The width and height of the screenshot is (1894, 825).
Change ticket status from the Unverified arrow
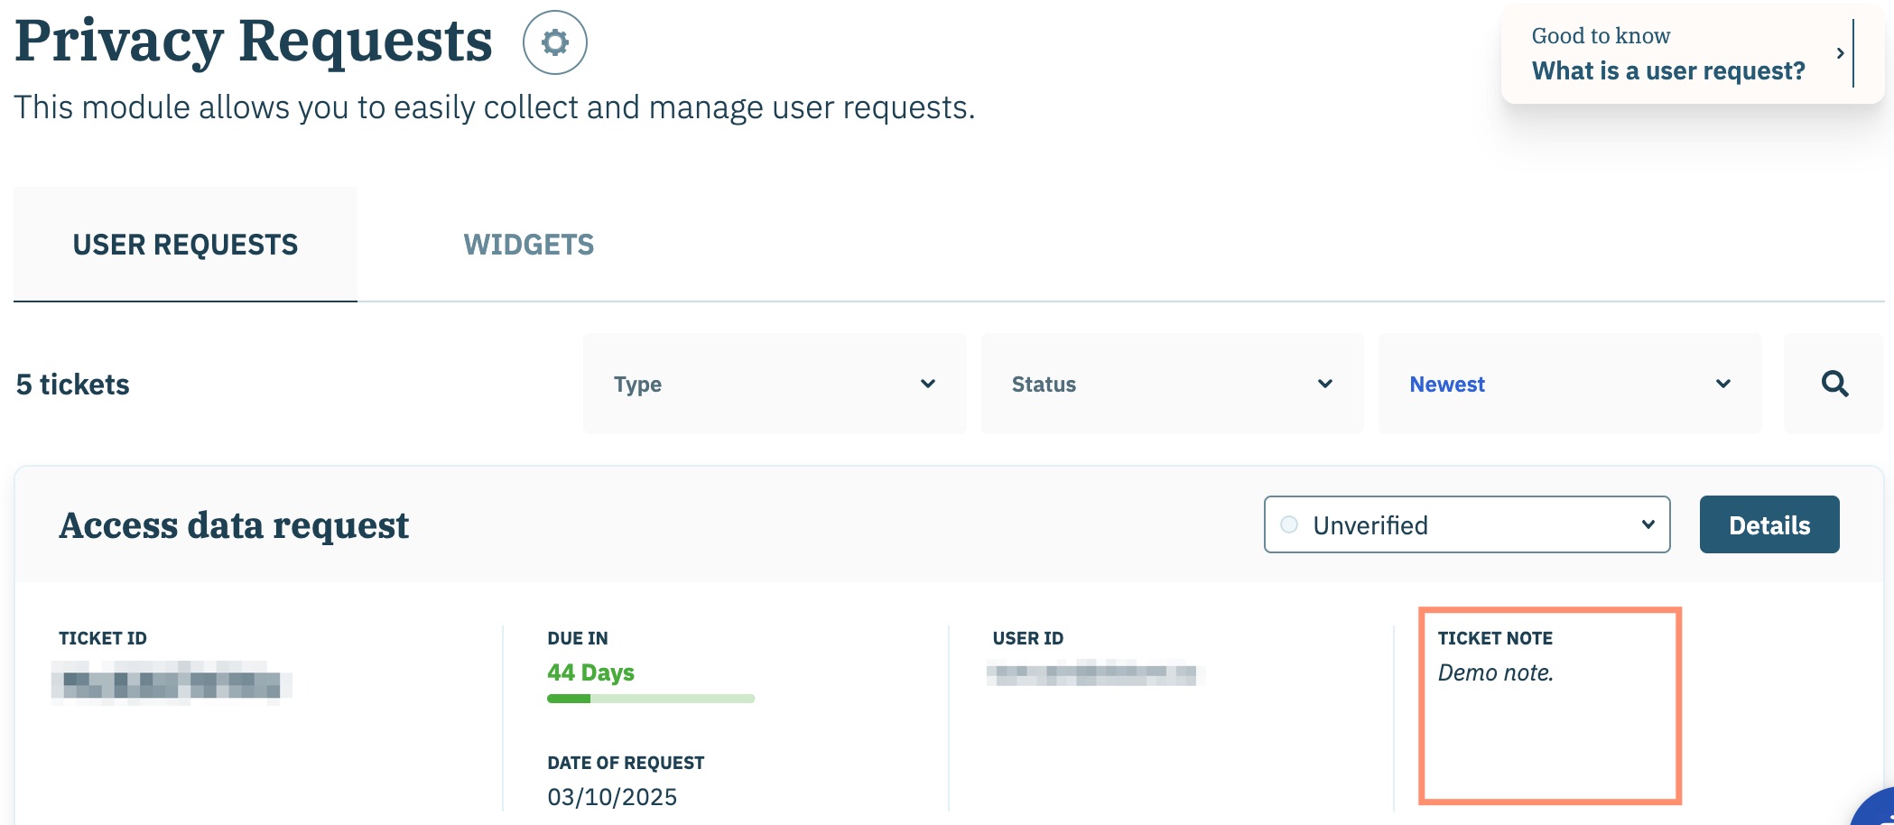coord(1648,524)
